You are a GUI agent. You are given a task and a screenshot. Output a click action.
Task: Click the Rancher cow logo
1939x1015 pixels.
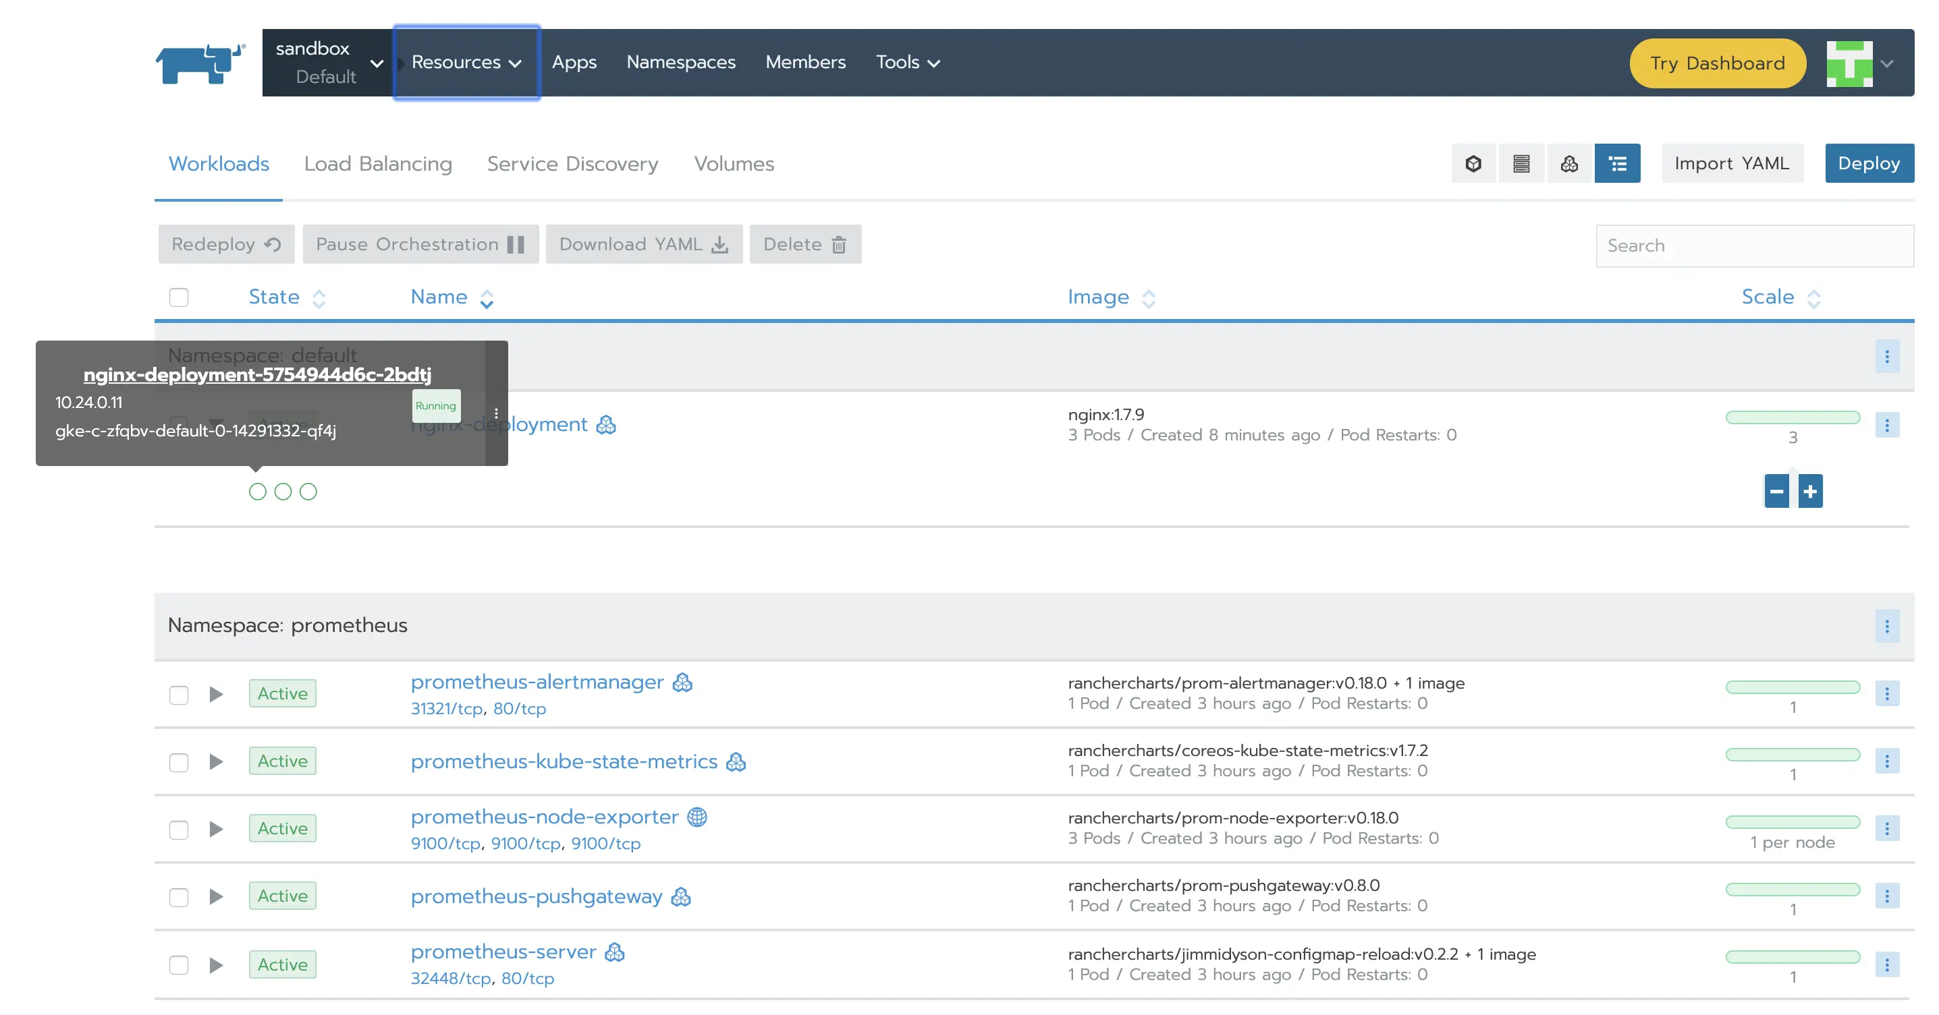[200, 63]
